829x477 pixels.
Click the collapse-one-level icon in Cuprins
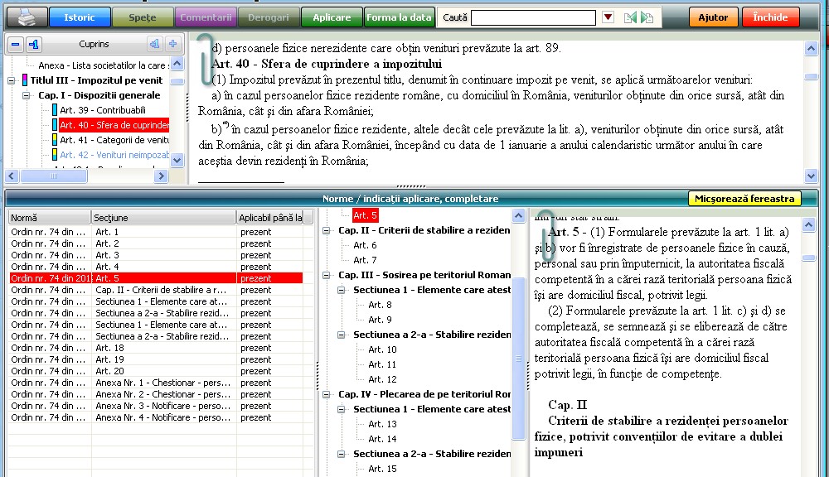pos(33,45)
